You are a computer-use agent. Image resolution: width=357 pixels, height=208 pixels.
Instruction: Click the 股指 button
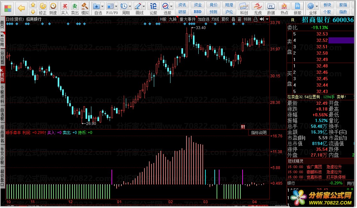pyautogui.click(x=343, y=5)
